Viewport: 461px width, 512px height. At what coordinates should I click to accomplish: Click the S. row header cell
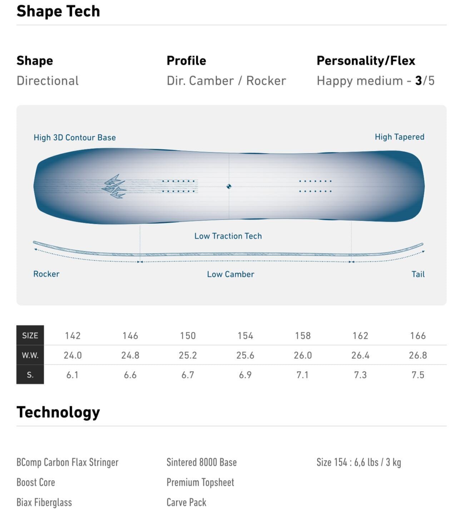(x=30, y=375)
